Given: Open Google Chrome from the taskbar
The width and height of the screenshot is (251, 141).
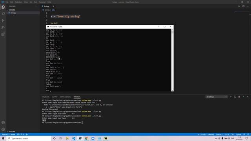Looking at the screenshot, I should (x=86, y=138).
